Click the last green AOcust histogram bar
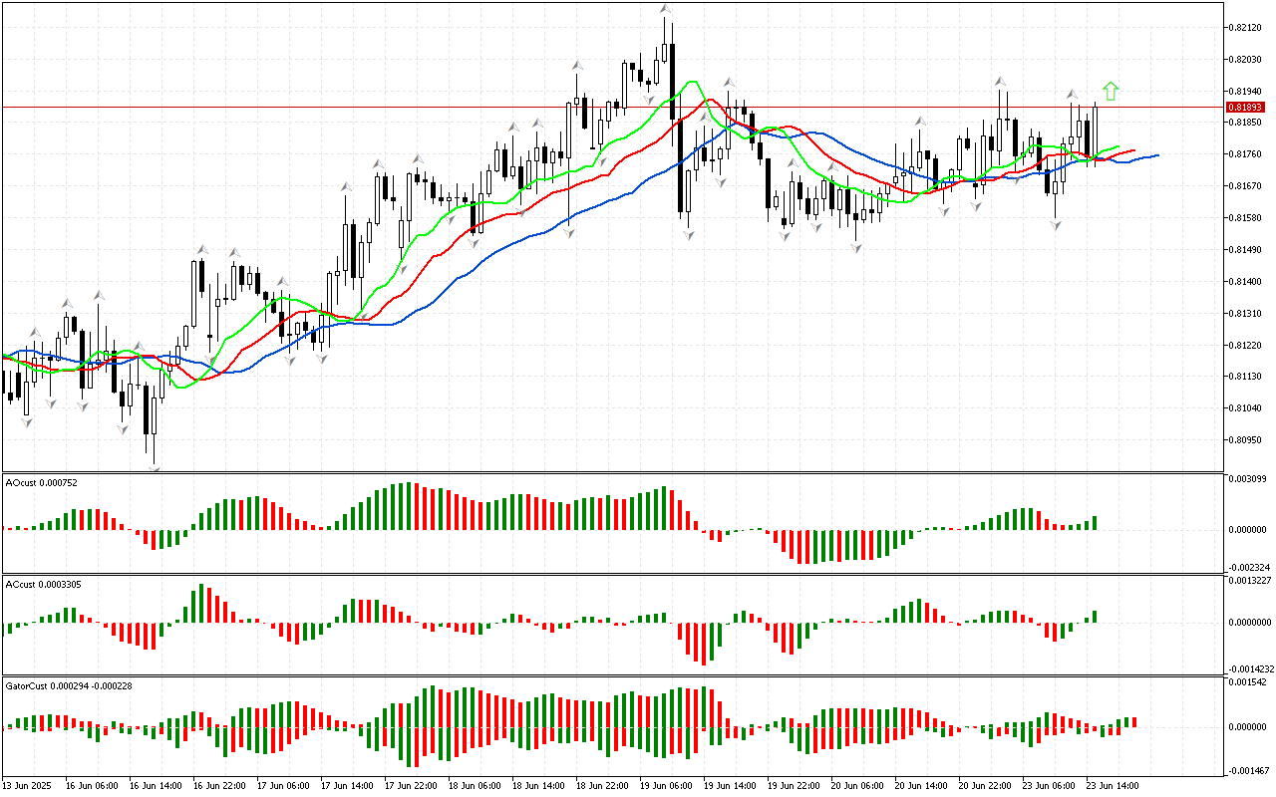 click(1095, 522)
